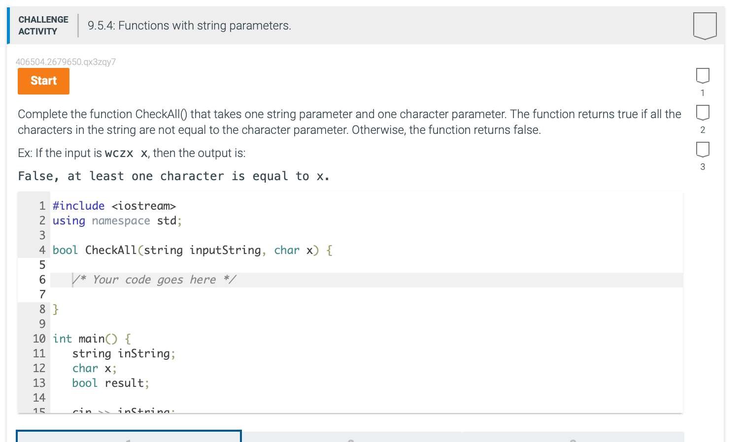Screen dimensions: 742x442
Task: Click the bool result declaration line
Action: (110, 383)
